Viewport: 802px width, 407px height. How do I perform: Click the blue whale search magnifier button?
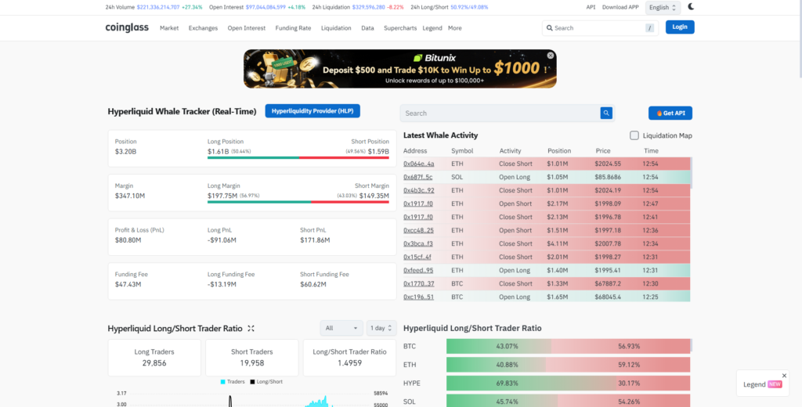coord(606,113)
